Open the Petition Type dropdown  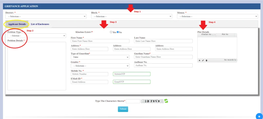[37, 36]
